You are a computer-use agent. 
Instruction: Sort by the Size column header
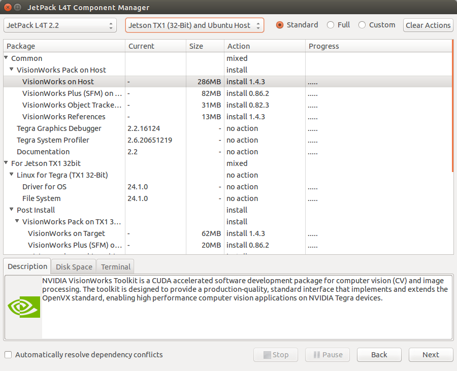coord(205,46)
